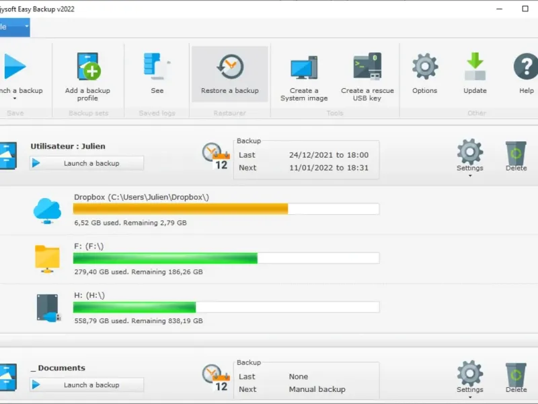Click the schedule clock icon for Utilisateur : Julien
Viewport: 538px width, 404px height.
(216, 157)
